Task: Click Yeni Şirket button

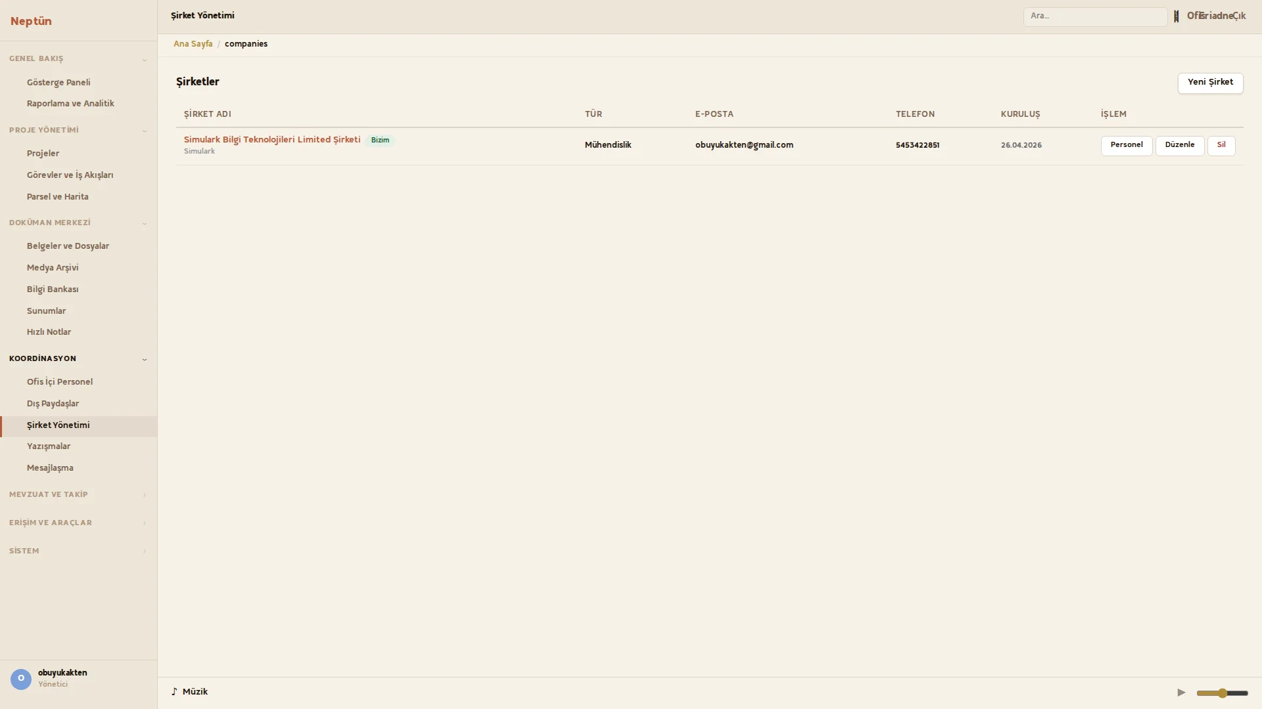Action: pyautogui.click(x=1210, y=83)
